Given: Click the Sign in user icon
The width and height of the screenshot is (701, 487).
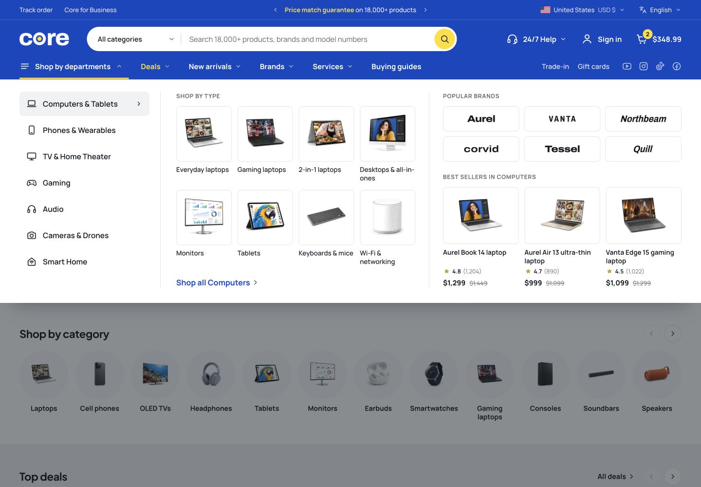Looking at the screenshot, I should tap(587, 39).
